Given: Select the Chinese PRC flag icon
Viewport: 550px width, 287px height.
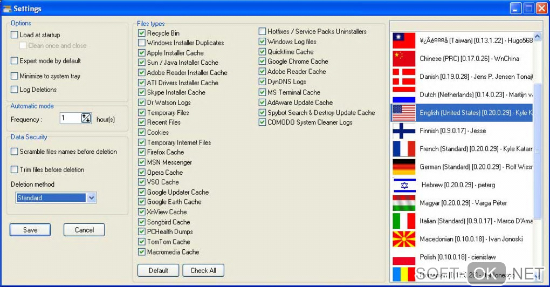Looking at the screenshot, I should click(x=404, y=59).
